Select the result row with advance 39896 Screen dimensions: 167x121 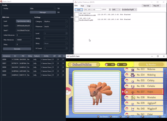34,60
